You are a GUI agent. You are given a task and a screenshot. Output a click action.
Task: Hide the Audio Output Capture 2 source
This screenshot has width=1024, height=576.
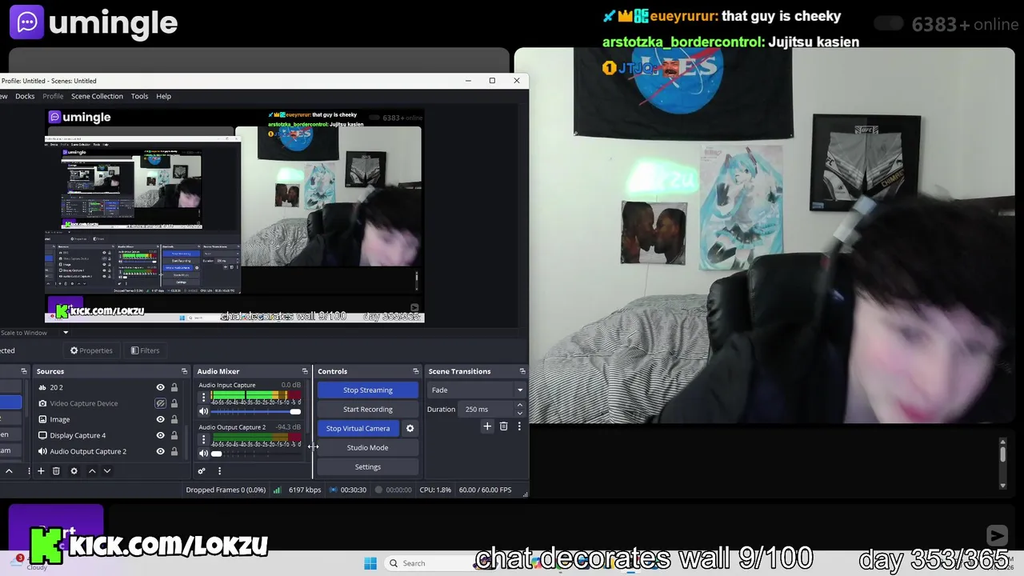point(160,451)
